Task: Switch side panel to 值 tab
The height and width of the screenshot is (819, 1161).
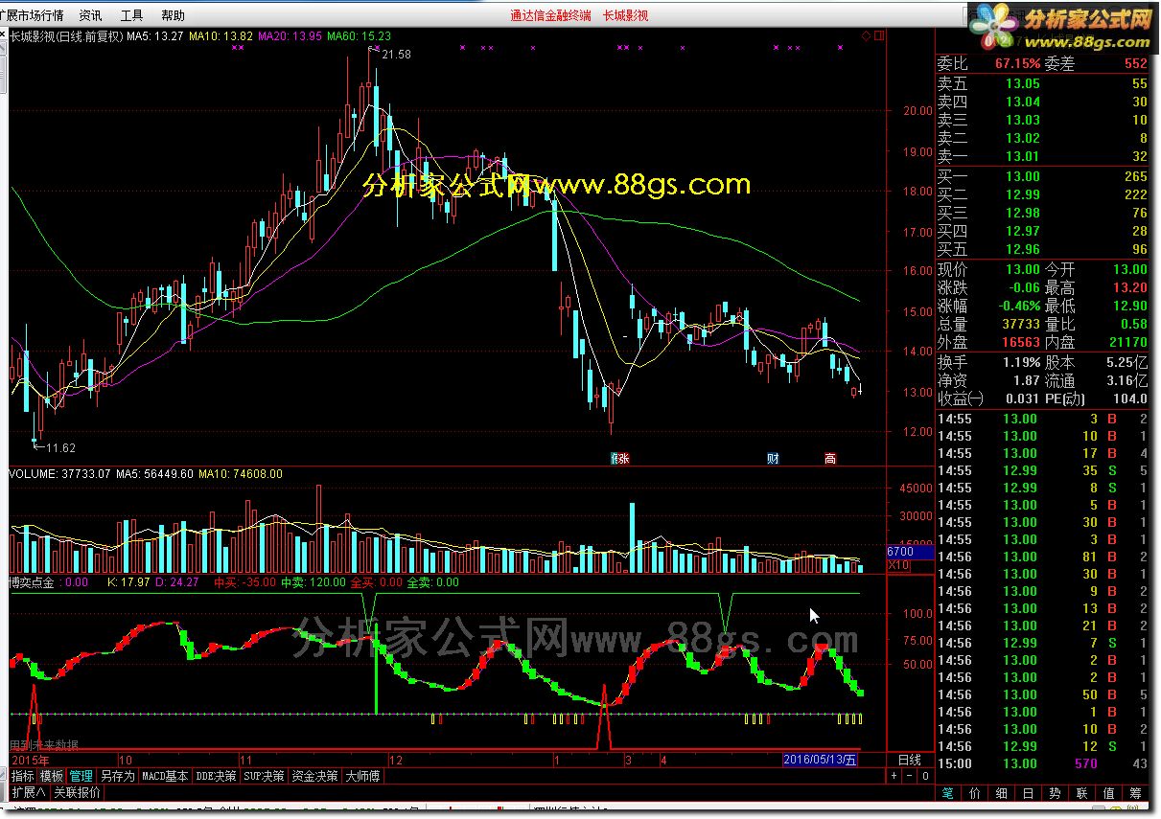Action: (1109, 793)
